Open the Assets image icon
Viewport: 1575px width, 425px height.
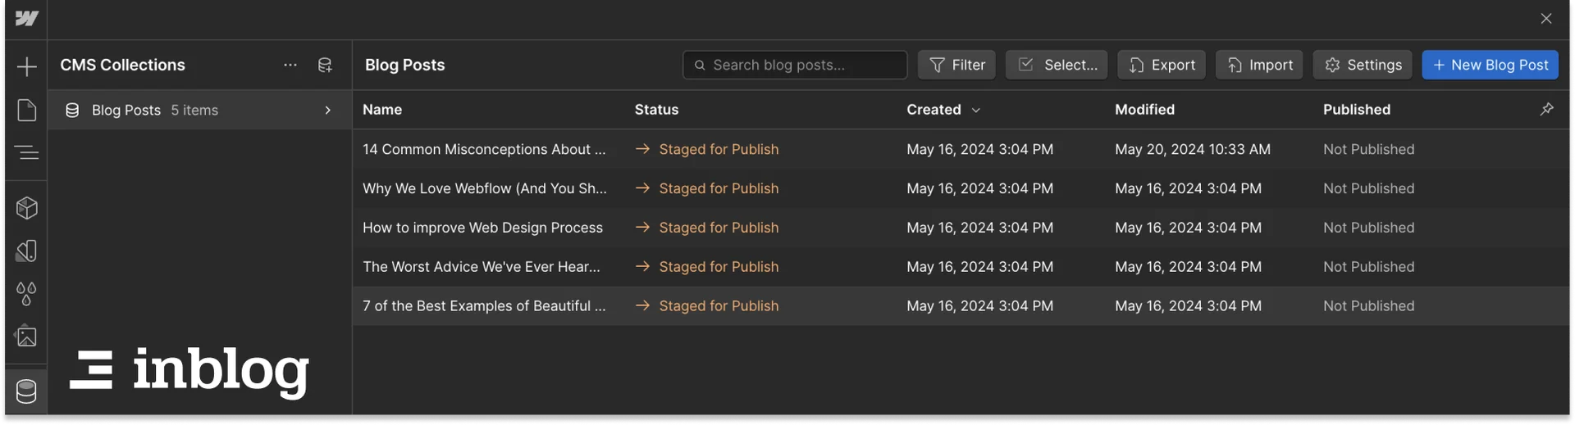pos(26,336)
